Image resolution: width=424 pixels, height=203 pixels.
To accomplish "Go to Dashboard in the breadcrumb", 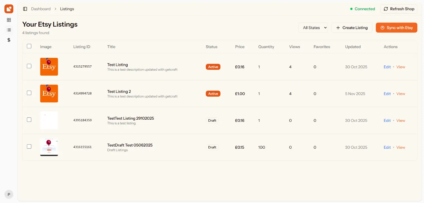I will [x=41, y=9].
